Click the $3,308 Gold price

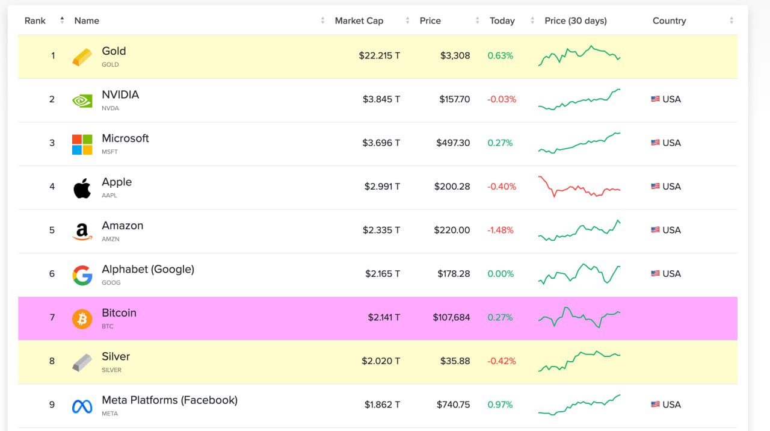click(455, 55)
